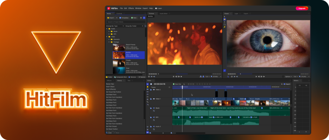This screenshot has height=140, width=329.
Task: Open the Viewer Full quality dropdown
Action: pyautogui.click(x=296, y=77)
